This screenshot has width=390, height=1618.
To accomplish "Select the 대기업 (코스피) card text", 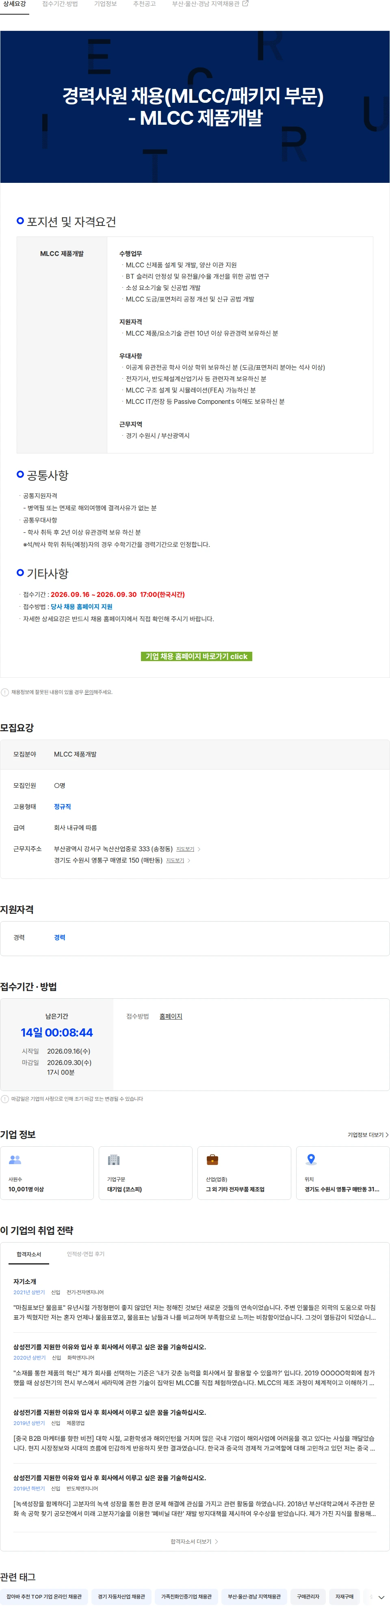I will (x=124, y=1190).
